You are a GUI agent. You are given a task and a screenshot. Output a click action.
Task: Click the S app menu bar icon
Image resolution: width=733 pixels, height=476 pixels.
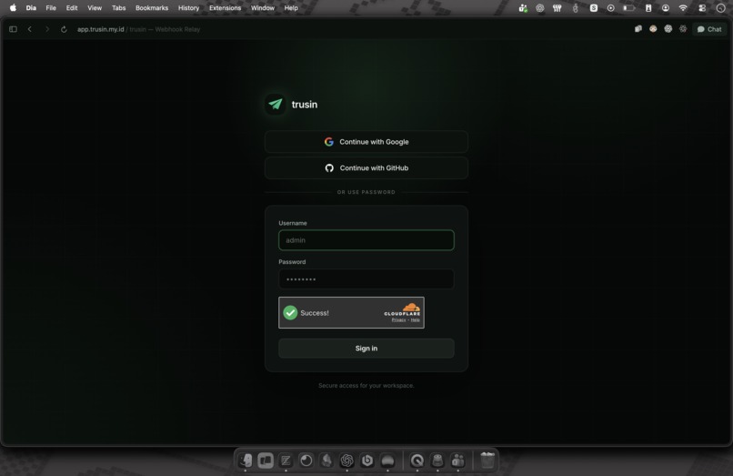click(594, 8)
